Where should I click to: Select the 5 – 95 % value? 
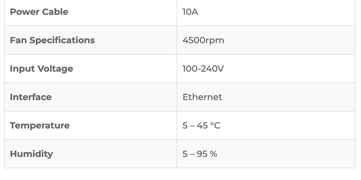click(x=200, y=154)
